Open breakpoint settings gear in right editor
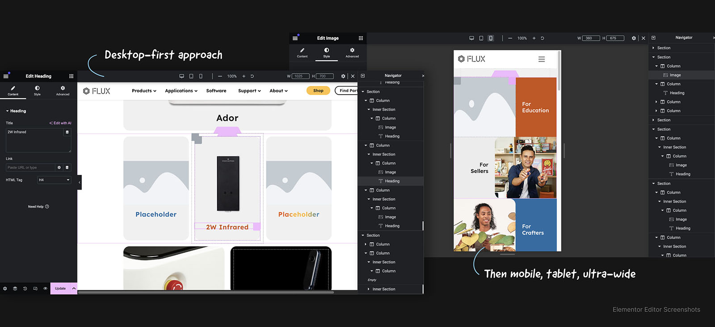This screenshot has width=715, height=327. [634, 38]
